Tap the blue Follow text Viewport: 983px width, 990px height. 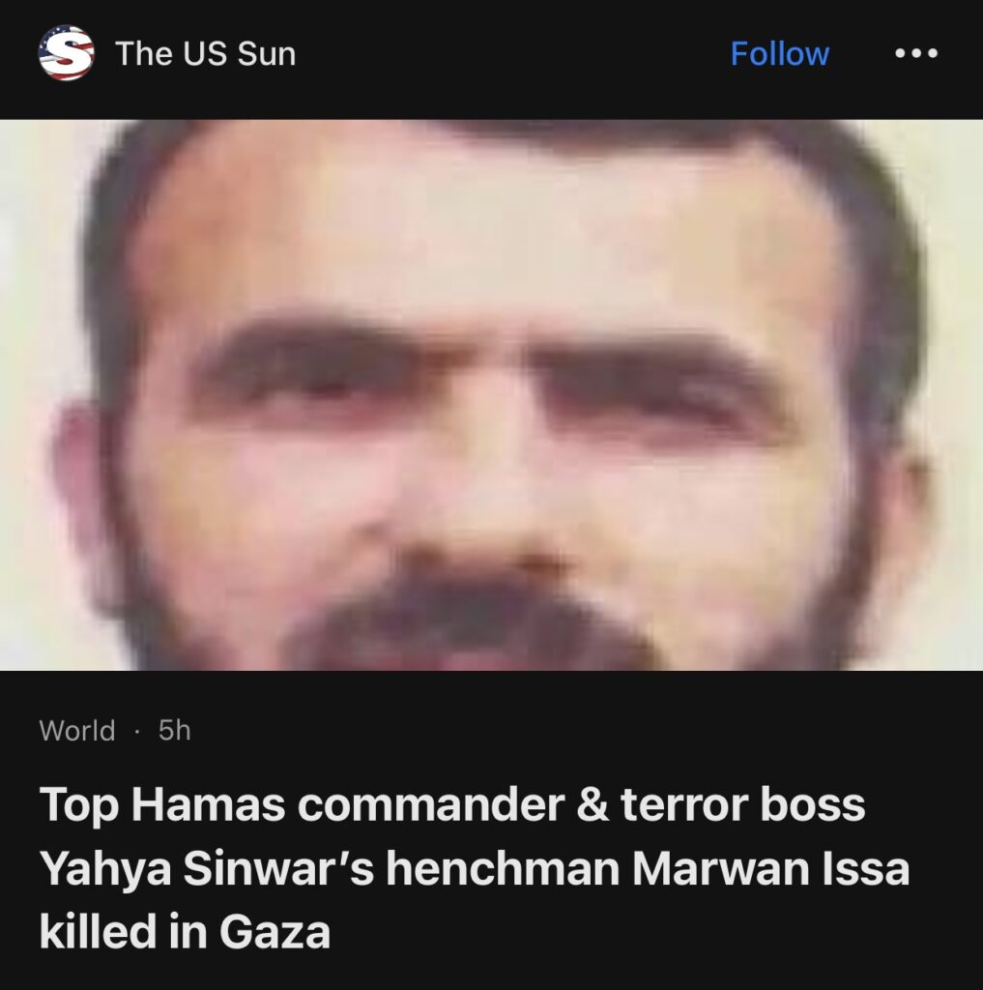780,53
